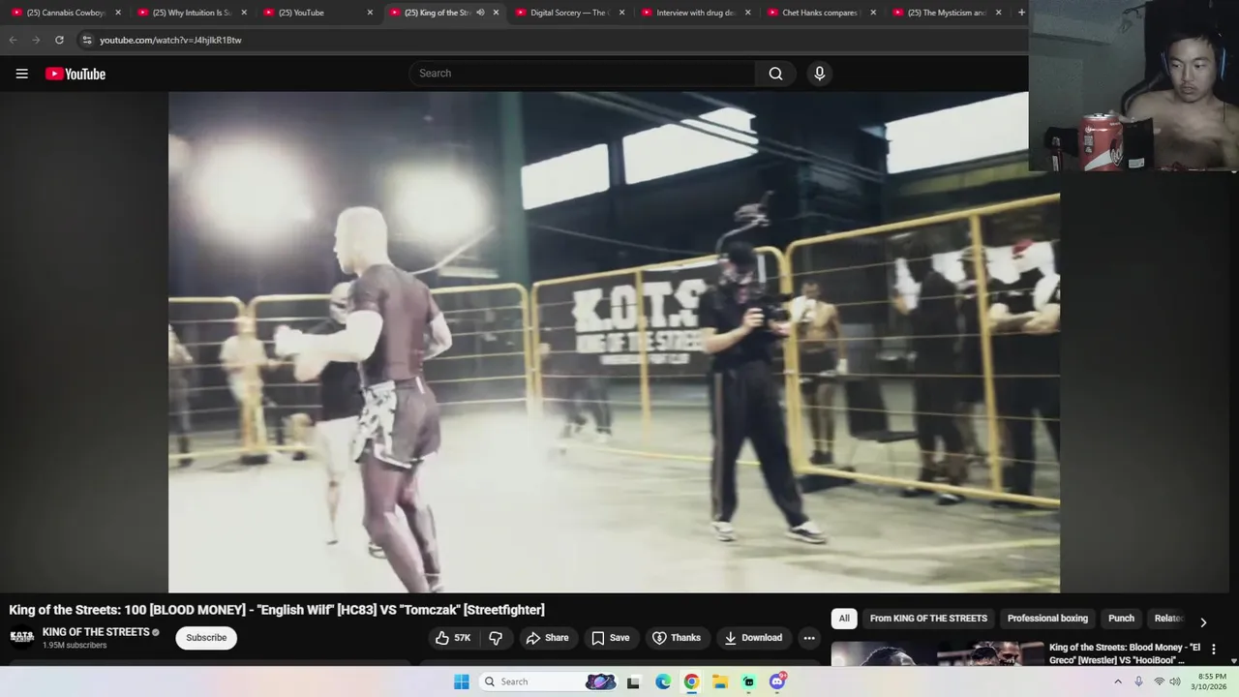Open Google Chrome taskbar icon
Screen dimensions: 1239x697
pyautogui.click(x=691, y=682)
